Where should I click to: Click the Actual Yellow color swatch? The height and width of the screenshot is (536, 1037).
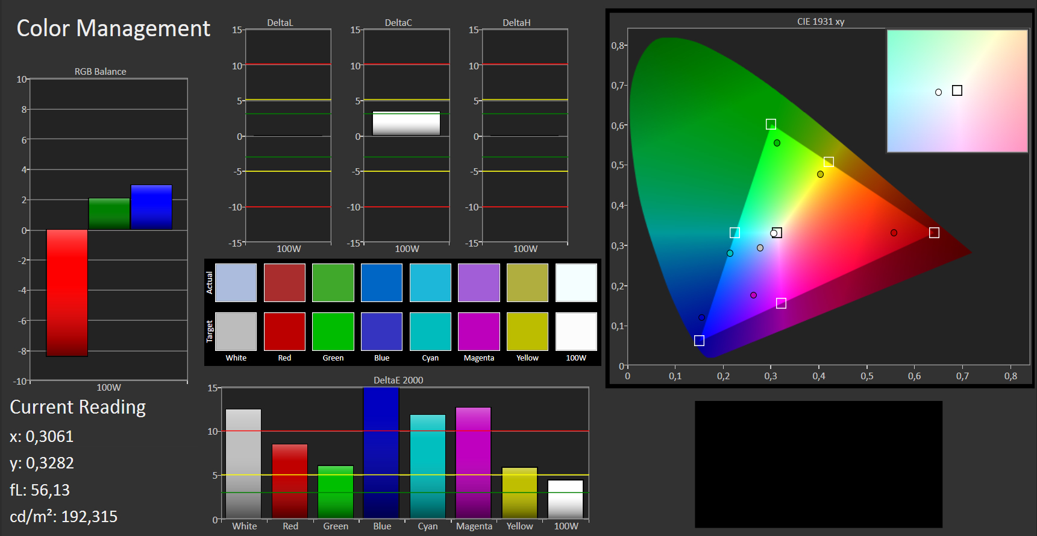tap(527, 283)
